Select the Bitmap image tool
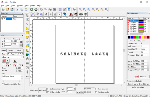This screenshot has width=150, height=97. [27, 55]
